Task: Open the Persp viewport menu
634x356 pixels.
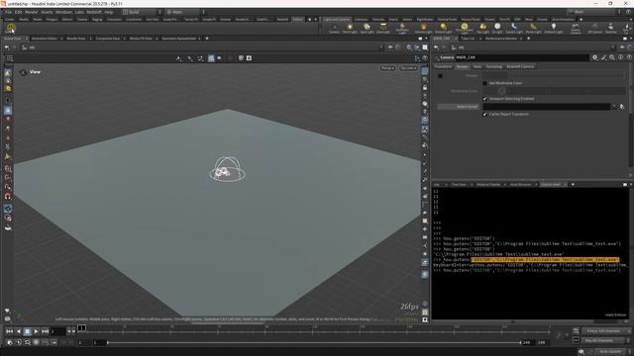Action: 387,68
